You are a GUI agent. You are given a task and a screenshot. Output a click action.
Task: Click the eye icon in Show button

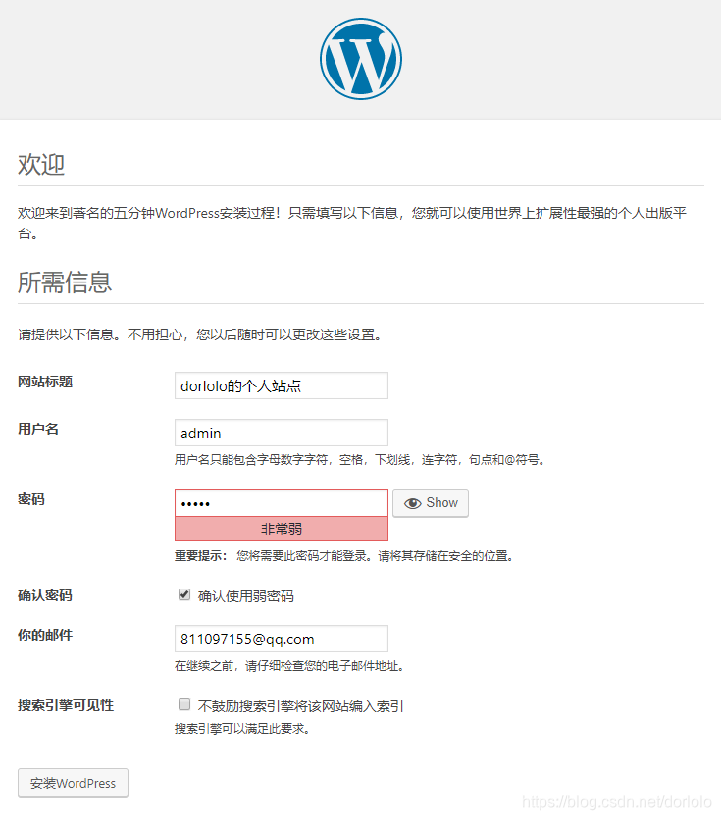click(413, 503)
